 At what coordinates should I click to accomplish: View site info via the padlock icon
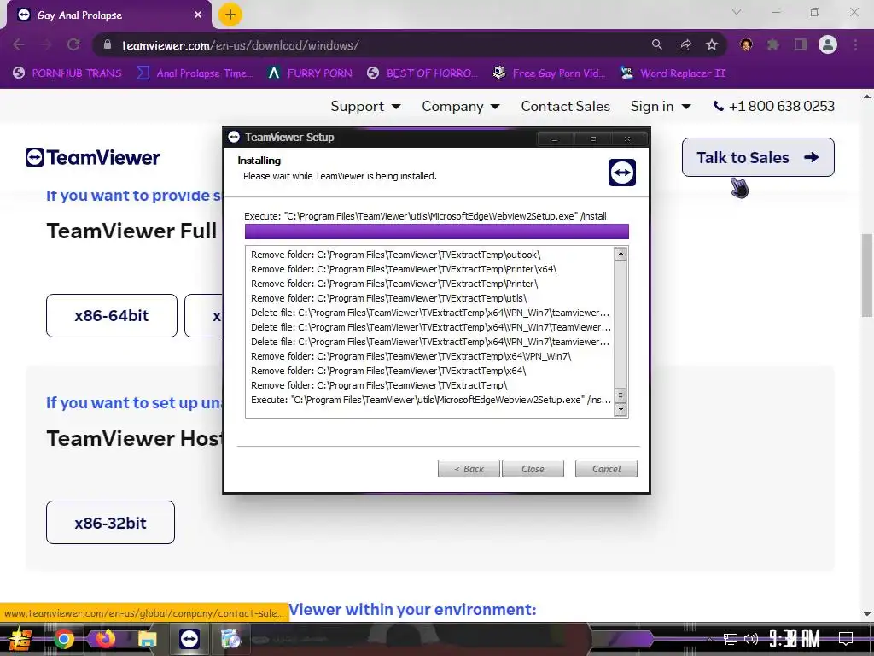coord(108,45)
